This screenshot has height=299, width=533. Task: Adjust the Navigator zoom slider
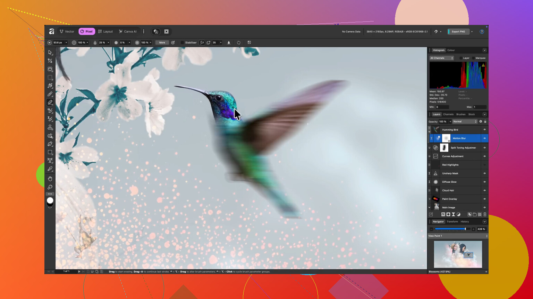coord(465,229)
